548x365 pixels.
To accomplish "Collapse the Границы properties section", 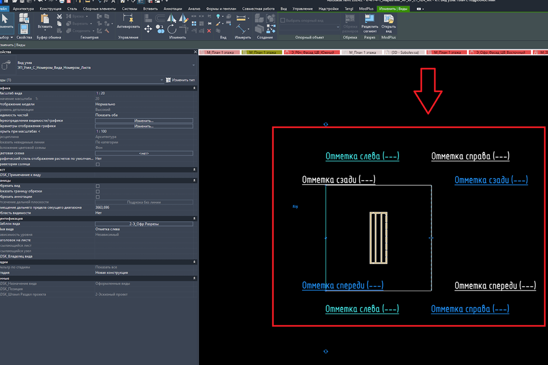I will pyautogui.click(x=194, y=180).
